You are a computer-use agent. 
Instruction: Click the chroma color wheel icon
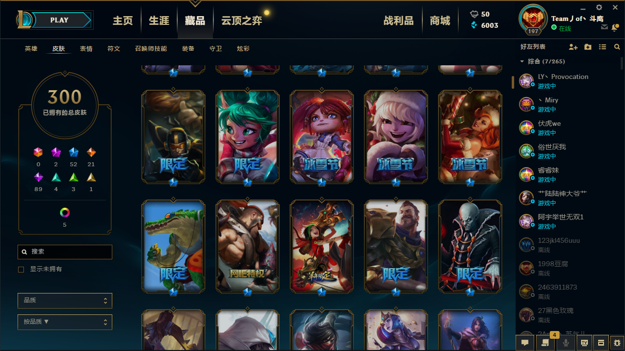pos(65,213)
